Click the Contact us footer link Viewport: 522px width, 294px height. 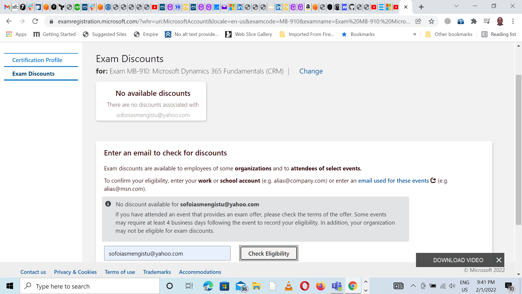click(x=33, y=272)
